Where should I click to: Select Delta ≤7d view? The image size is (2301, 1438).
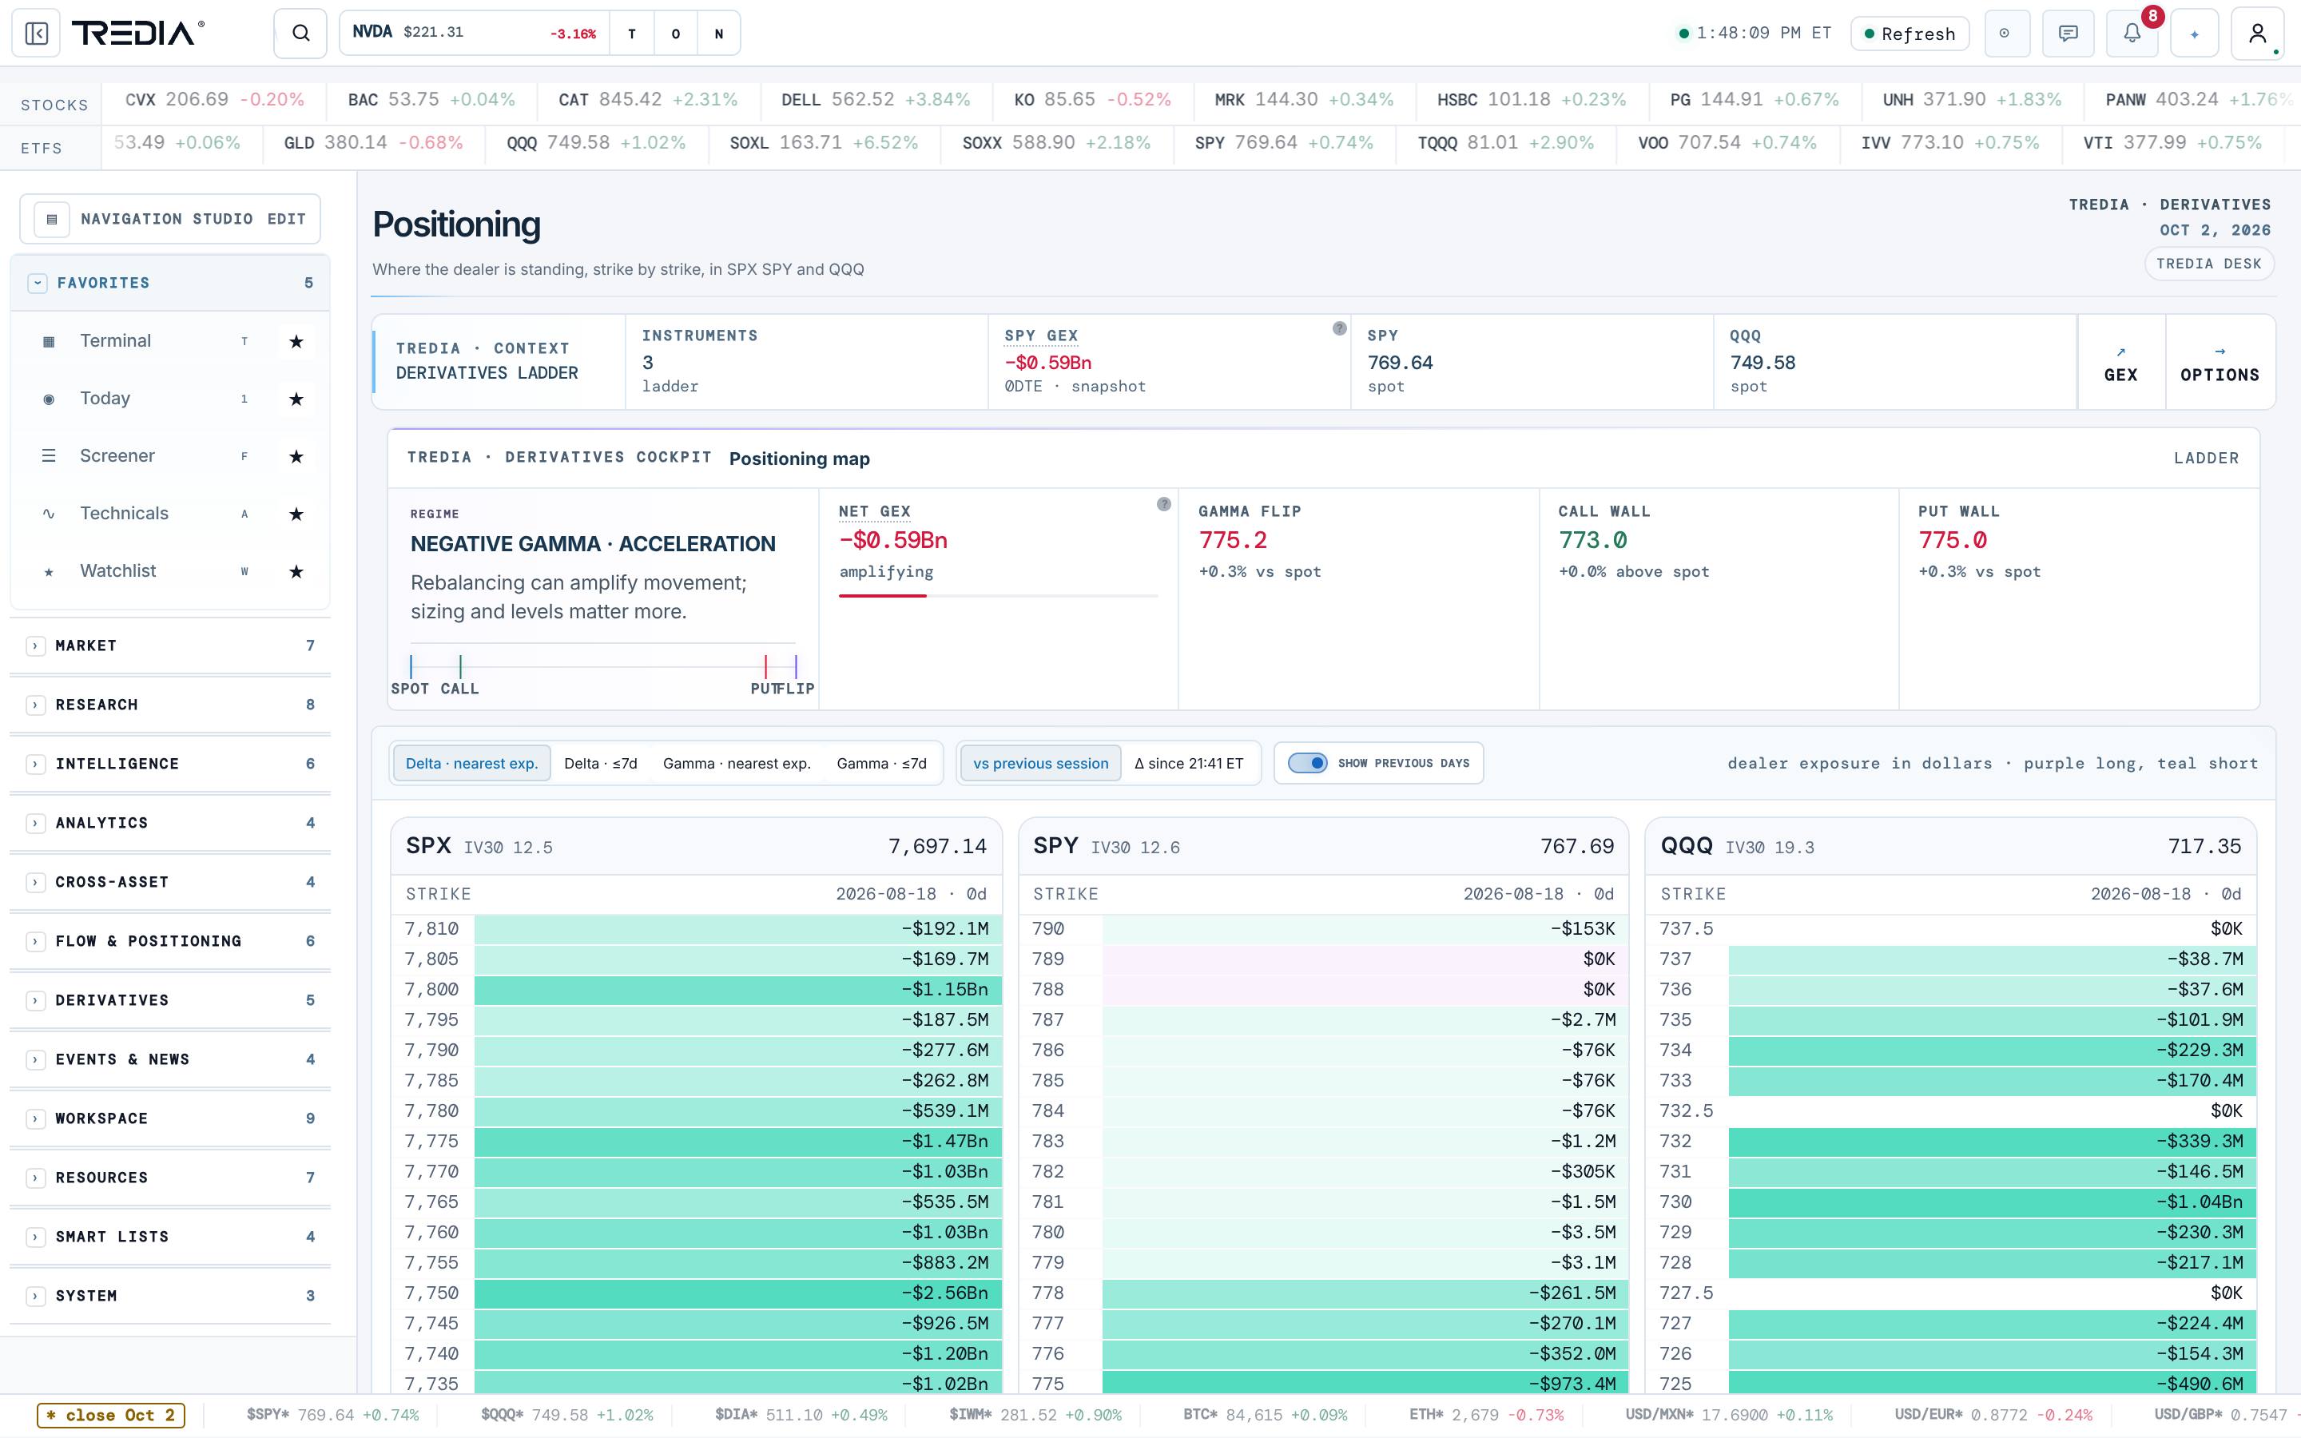(x=601, y=763)
